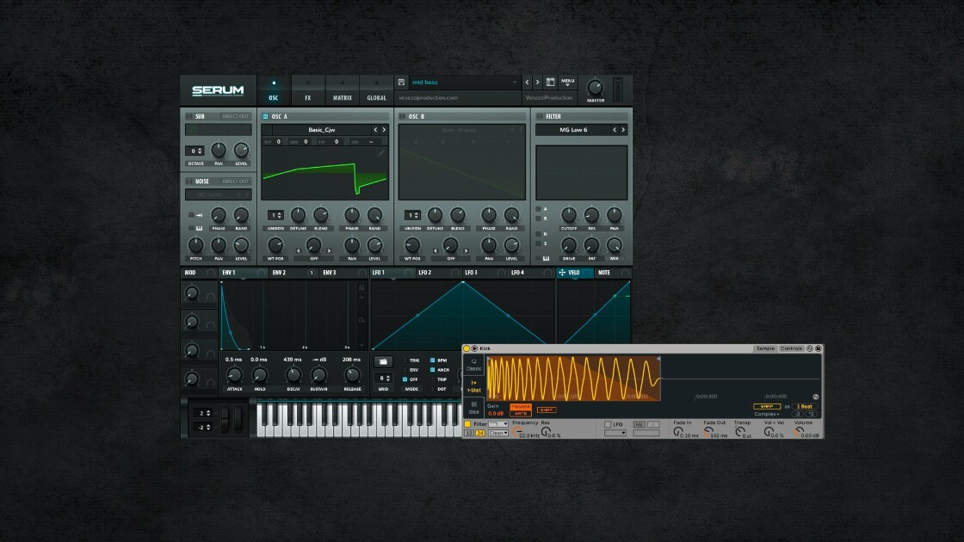Toggle filter routing checkbox B
Screen dimensions: 964x542
tap(538, 219)
